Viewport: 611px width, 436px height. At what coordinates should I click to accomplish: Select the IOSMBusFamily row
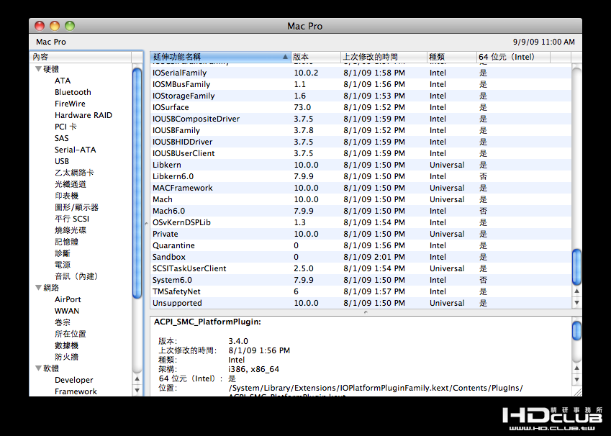pyautogui.click(x=361, y=84)
